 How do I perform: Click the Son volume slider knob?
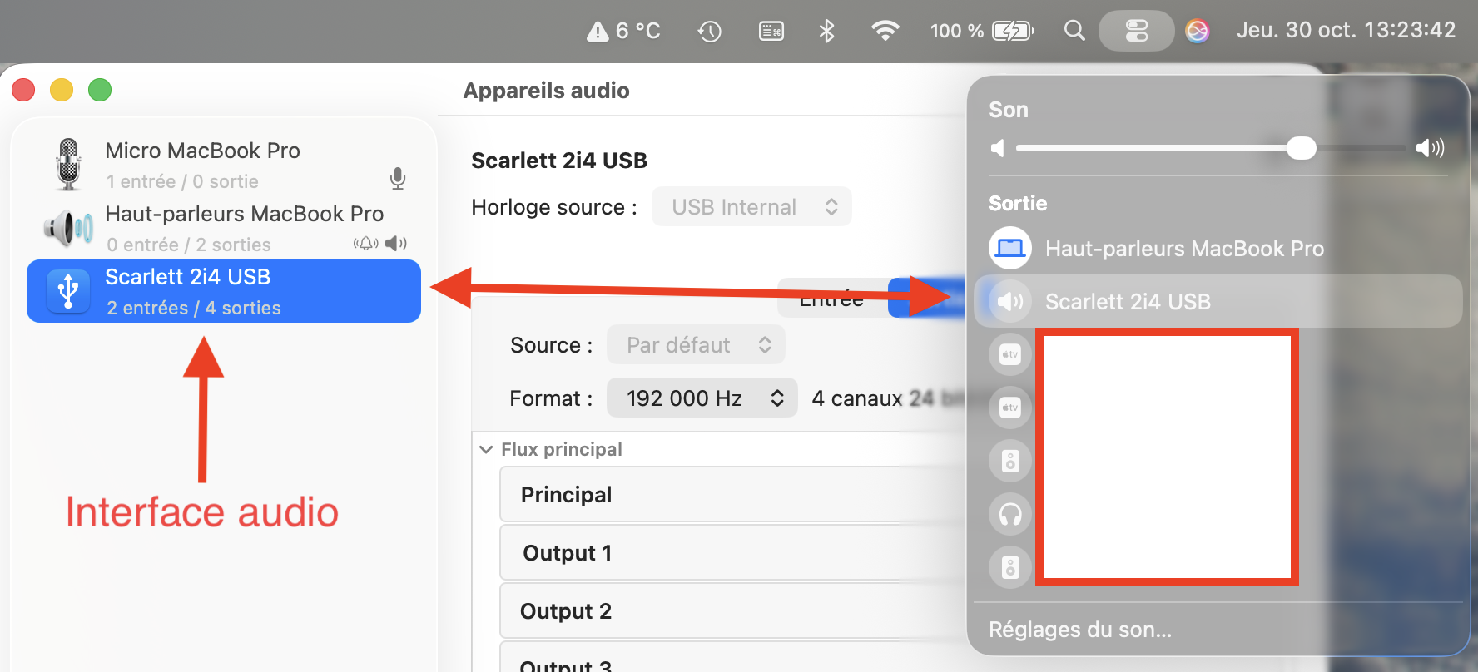click(x=1301, y=149)
